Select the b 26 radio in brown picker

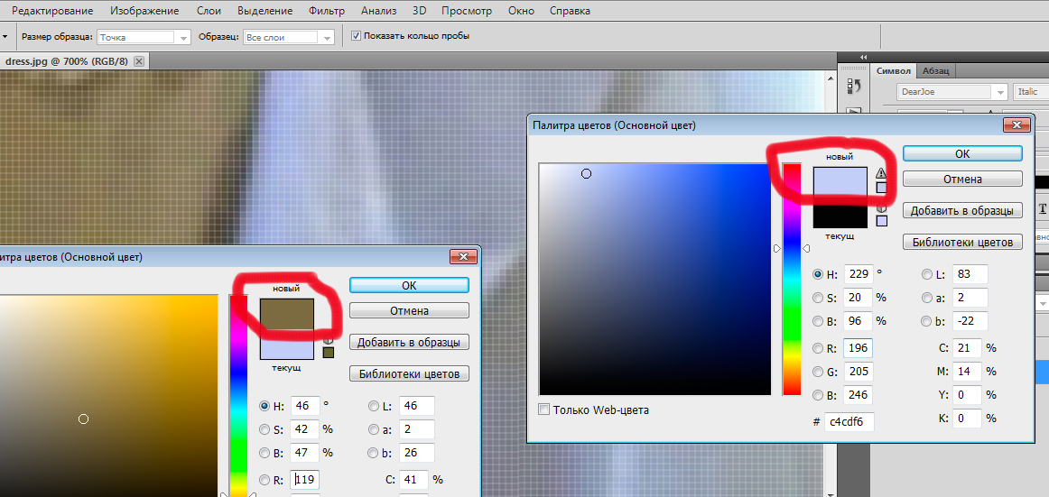point(373,453)
